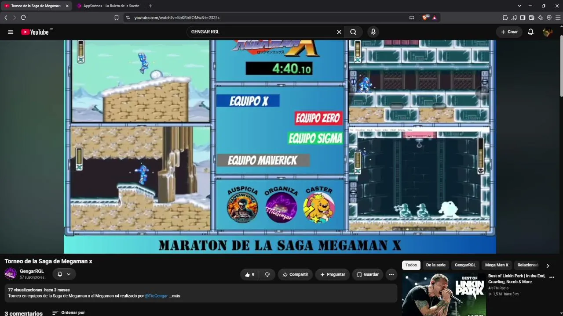Click the 3 comentarios heading

point(24,313)
